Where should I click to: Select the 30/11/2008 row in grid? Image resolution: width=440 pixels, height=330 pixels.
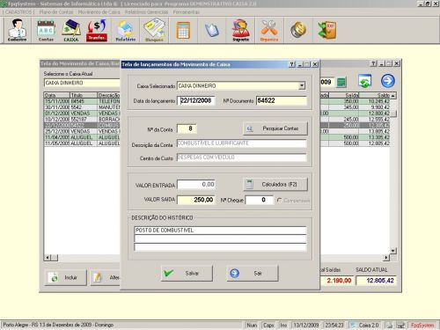[x=82, y=107]
